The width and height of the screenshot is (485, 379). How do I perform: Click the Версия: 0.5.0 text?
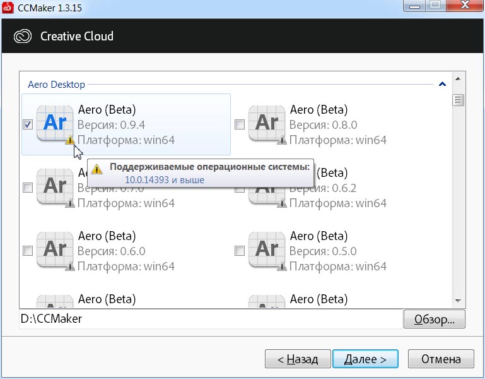point(323,251)
